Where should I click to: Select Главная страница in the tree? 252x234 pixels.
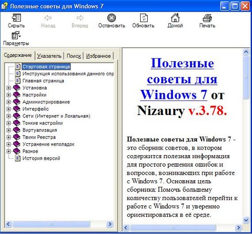pyautogui.click(x=43, y=81)
